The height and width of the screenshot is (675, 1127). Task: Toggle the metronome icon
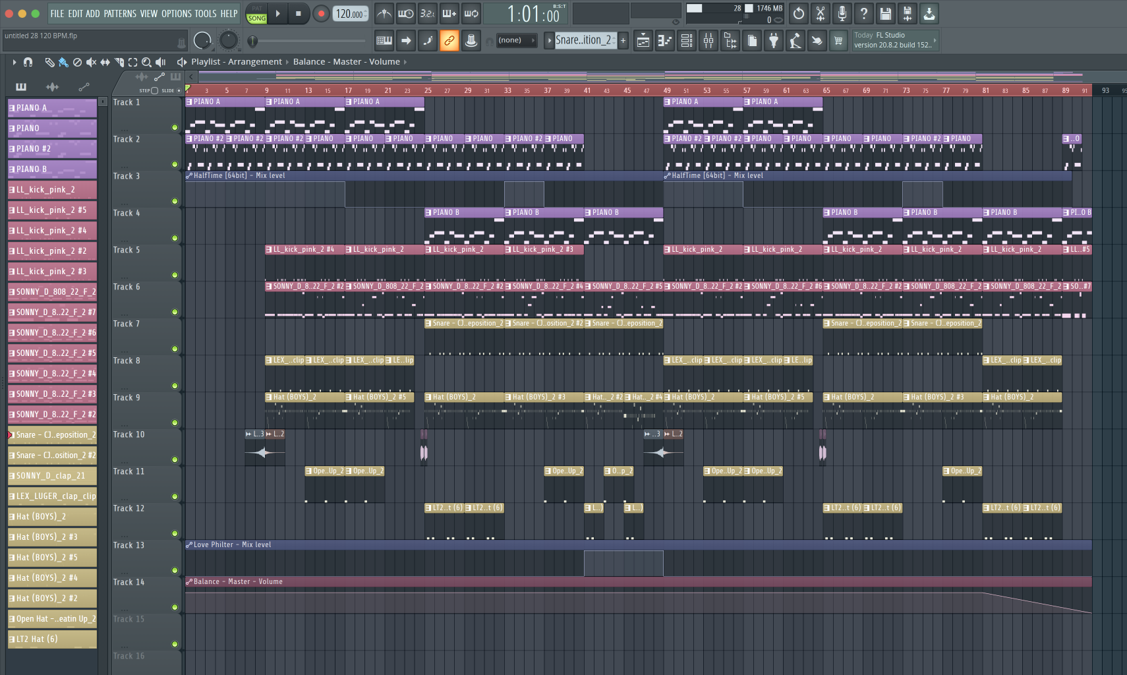[x=384, y=13]
